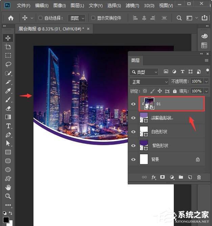
Task: Expand the toolbox double-arrow
Action: click(x=4, y=26)
